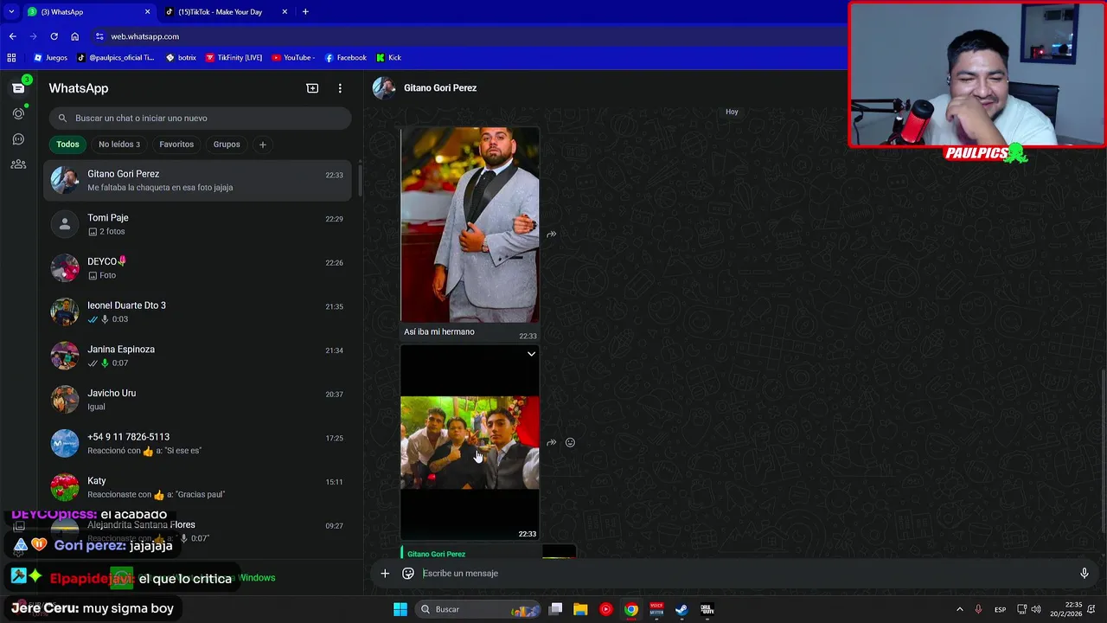Open YouTube Music taskbar icon
Viewport: 1107px width, 623px height.
(x=605, y=609)
